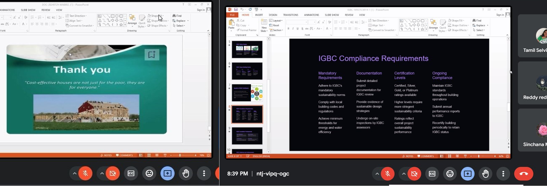The width and height of the screenshot is (547, 186).
Task: Open Layout dropdown in right PowerPoint
Action: (276, 20)
